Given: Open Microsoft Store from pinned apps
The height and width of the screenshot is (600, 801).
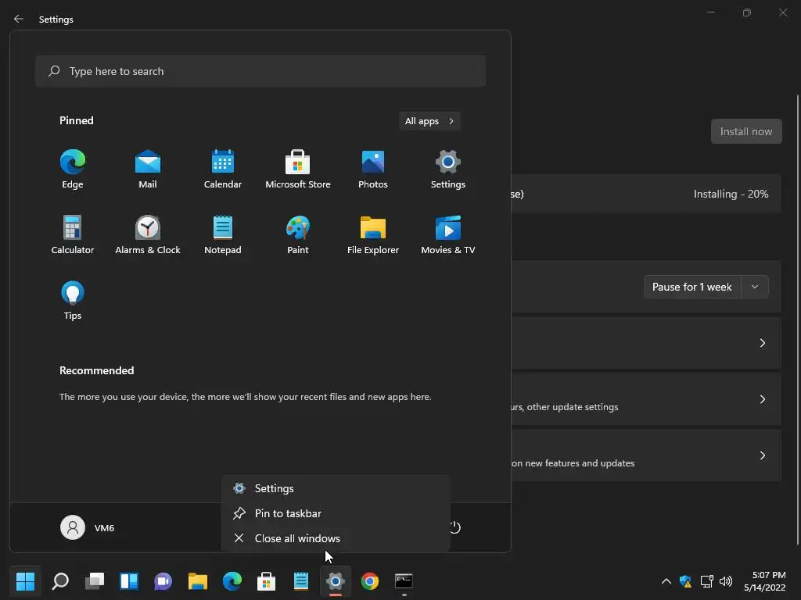Looking at the screenshot, I should point(298,170).
